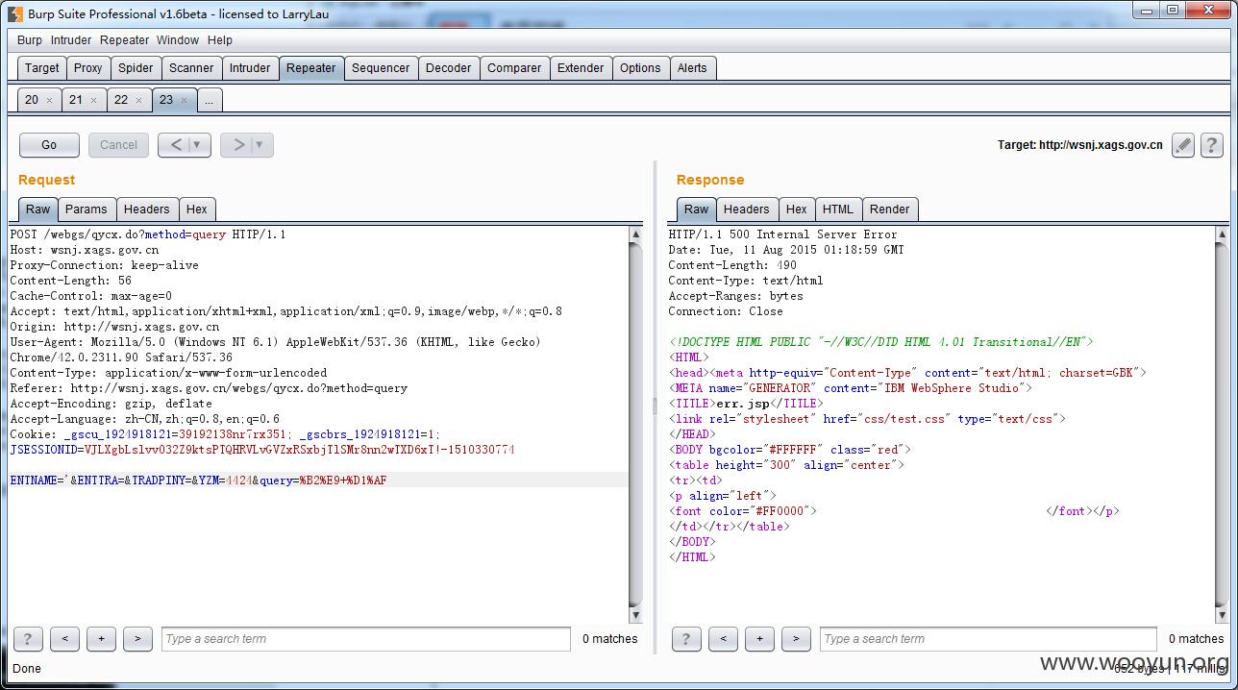1238x690 pixels.
Task: Switch to the Request Headers tab
Action: pos(147,209)
